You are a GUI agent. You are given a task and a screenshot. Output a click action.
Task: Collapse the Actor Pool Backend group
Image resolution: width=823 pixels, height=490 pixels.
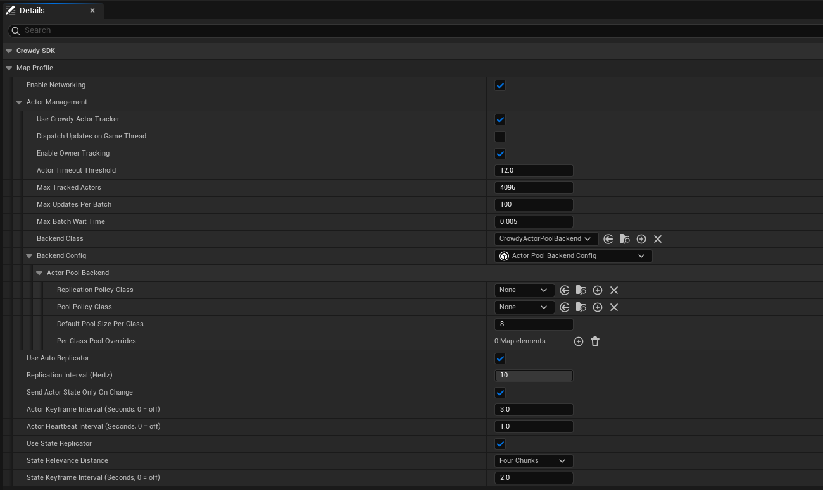click(39, 273)
